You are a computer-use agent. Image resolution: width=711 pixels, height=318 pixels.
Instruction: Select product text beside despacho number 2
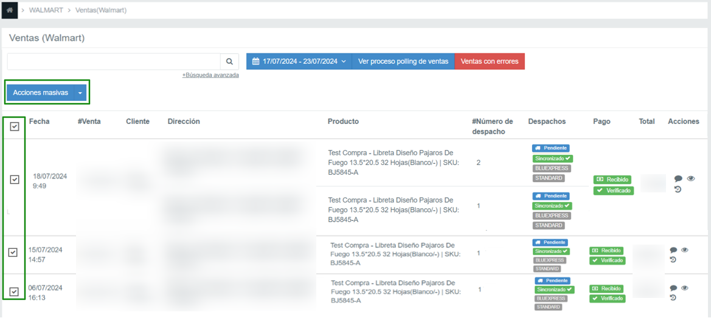393,163
